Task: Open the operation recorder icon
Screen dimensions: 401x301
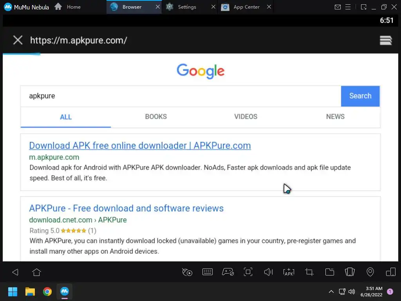Action: [x=187, y=272]
